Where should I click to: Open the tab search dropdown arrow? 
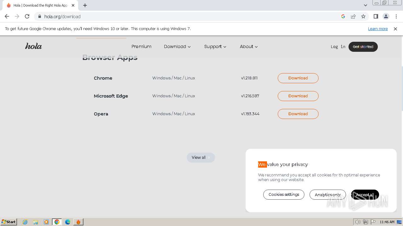click(365, 5)
